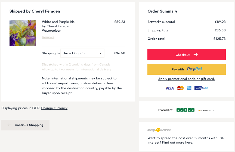235x152 pixels.
Task: Click the White and Purple Iris title
Action: (x=58, y=22)
